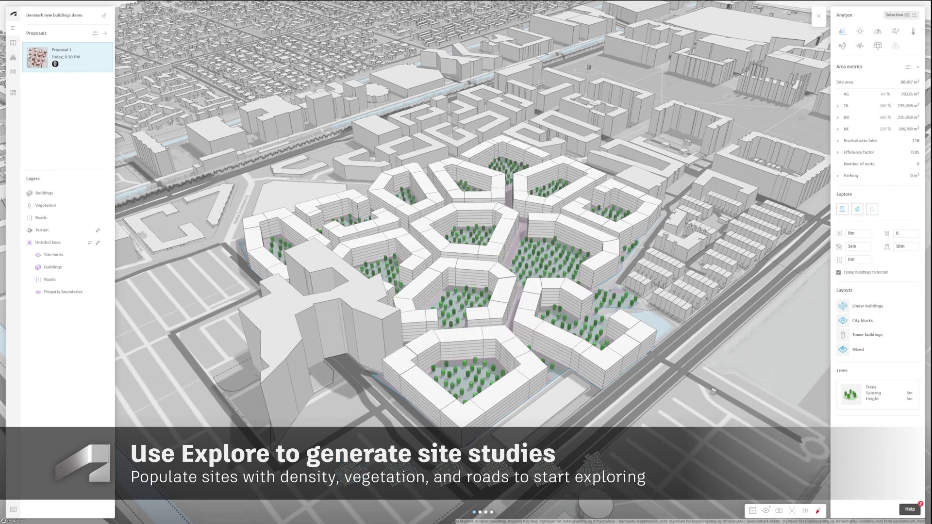Open the Wind analysis tool

pyautogui.click(x=895, y=31)
